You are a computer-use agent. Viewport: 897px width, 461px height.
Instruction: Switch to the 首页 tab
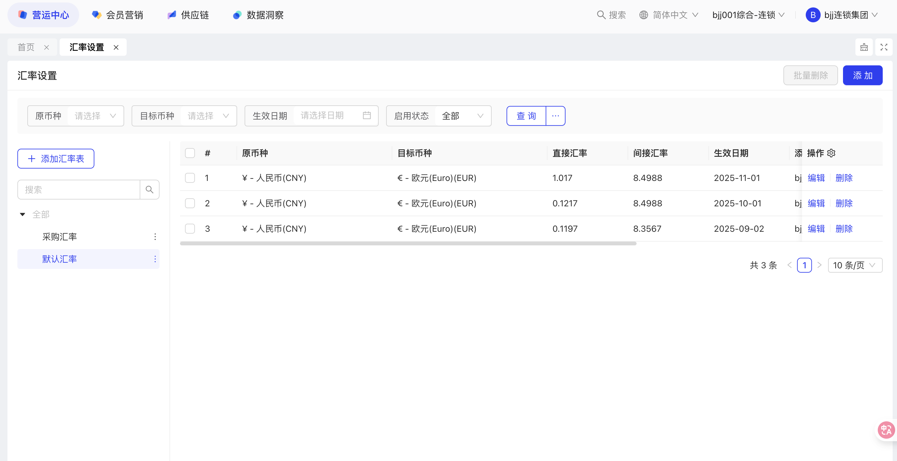26,47
